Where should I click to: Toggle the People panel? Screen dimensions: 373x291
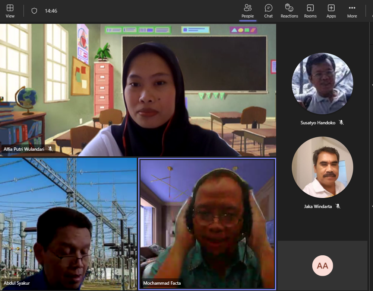(x=247, y=11)
